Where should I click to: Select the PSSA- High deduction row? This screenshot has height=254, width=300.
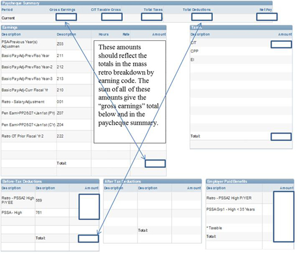click(x=11, y=213)
